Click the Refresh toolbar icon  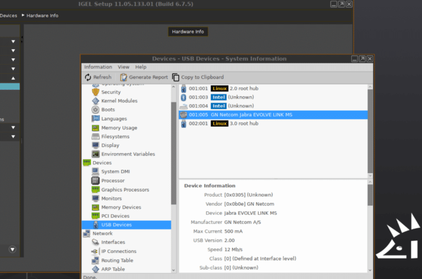(88, 77)
